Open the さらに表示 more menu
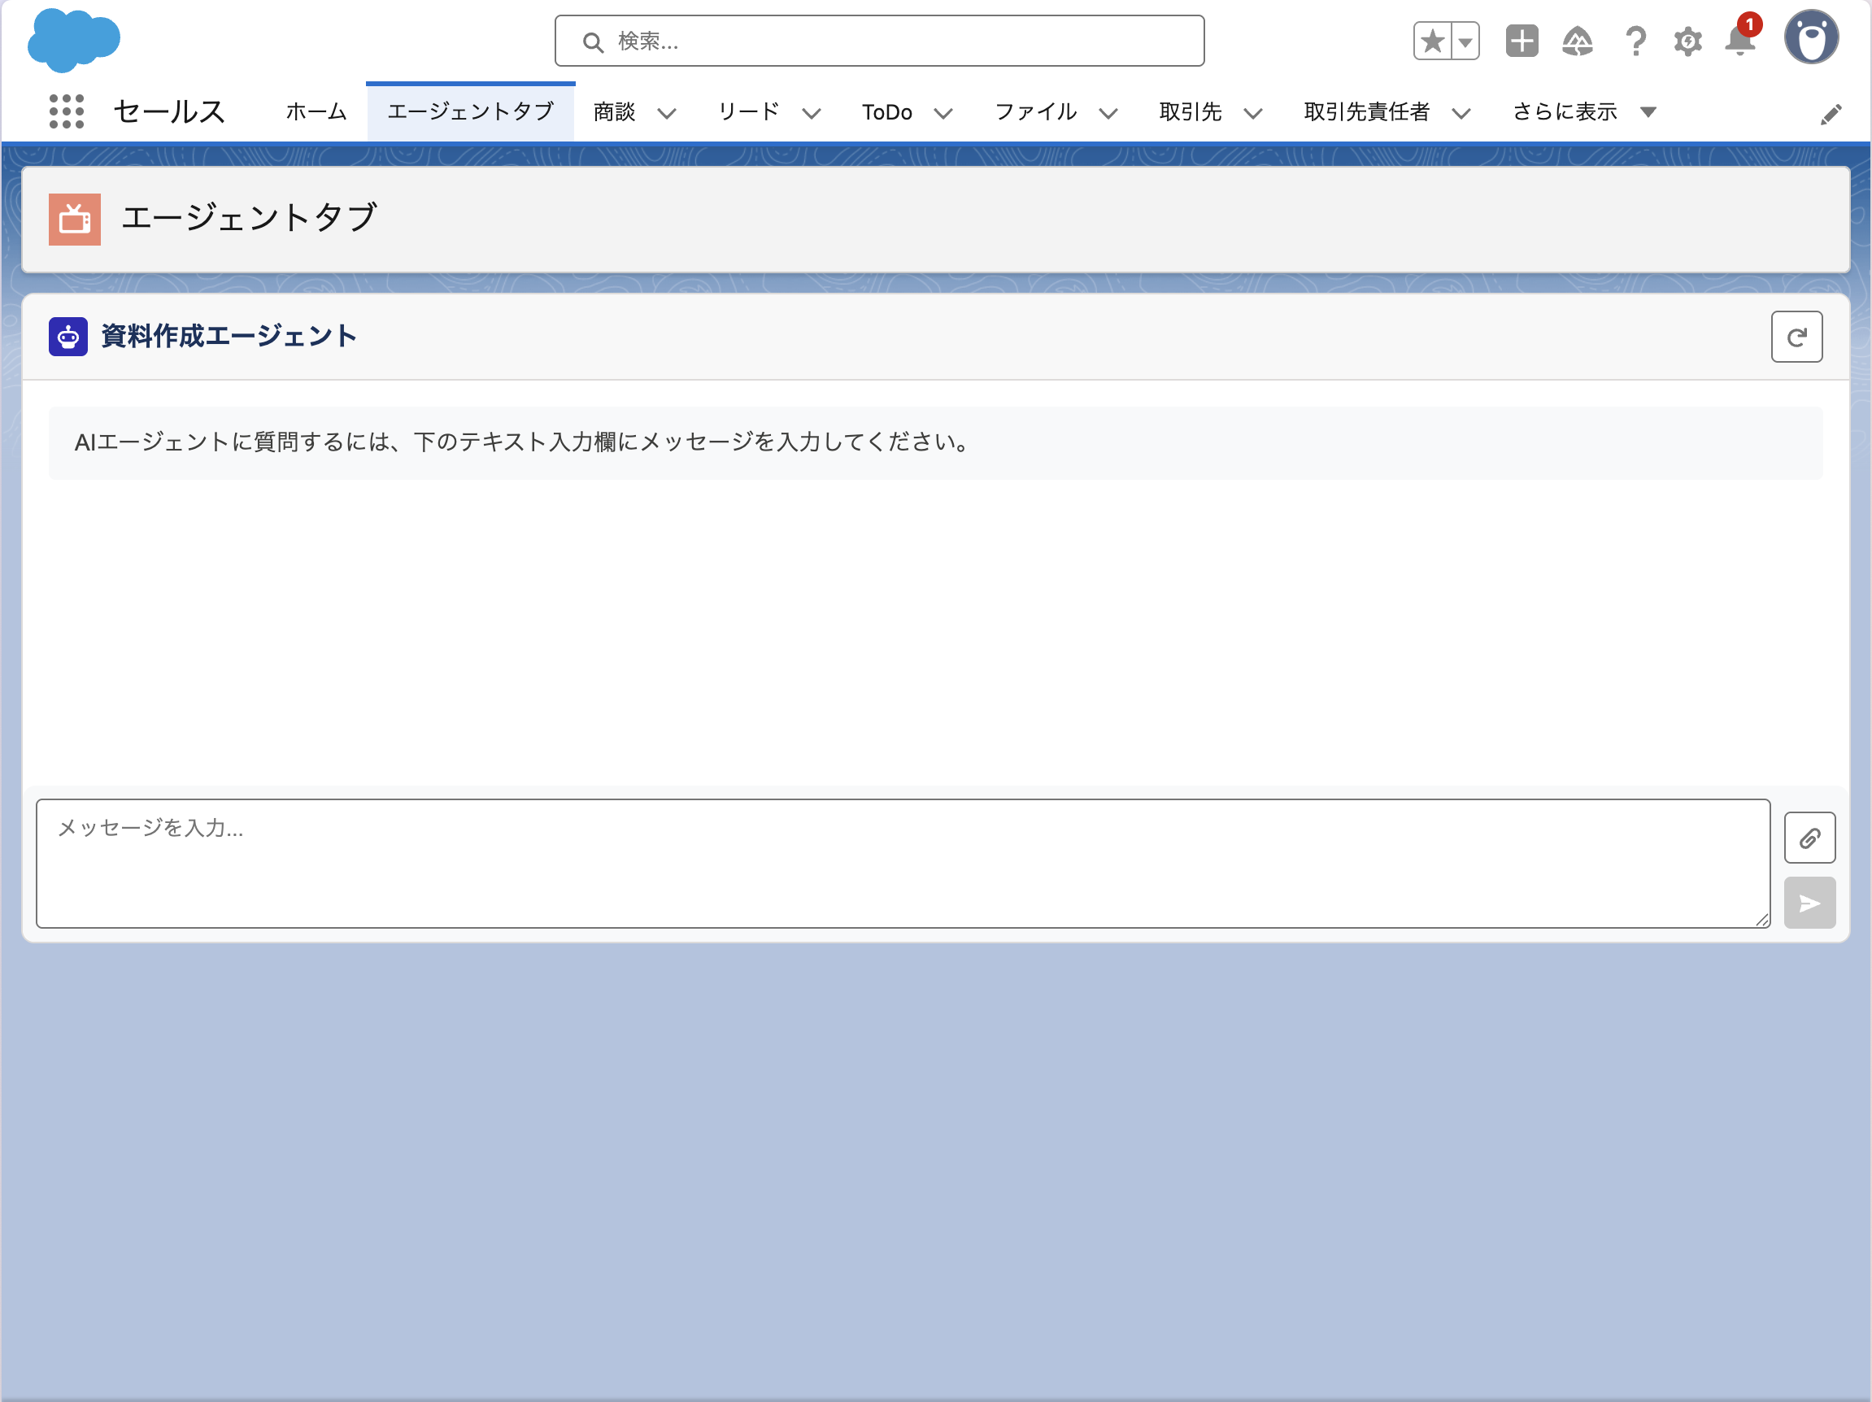The image size is (1872, 1402). click(x=1582, y=111)
